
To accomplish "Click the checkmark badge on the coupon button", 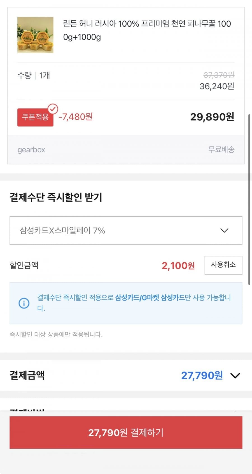I will tap(53, 109).
